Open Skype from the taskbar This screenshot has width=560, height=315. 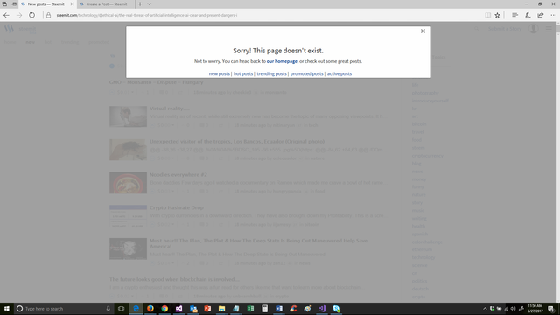[x=336, y=309]
